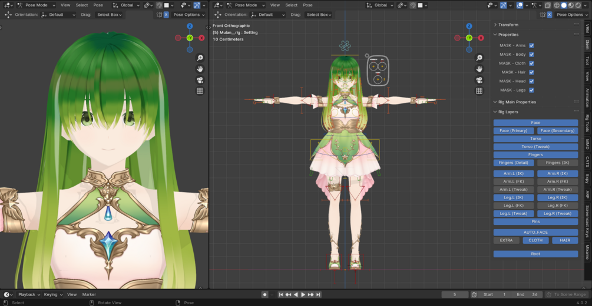Select wireframe shading mode icon
The image size is (592, 306).
[557, 5]
